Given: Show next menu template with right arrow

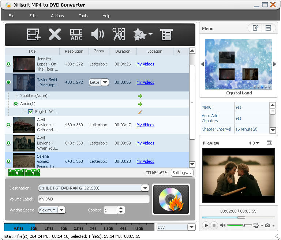Looking at the screenshot, I should (275, 64).
